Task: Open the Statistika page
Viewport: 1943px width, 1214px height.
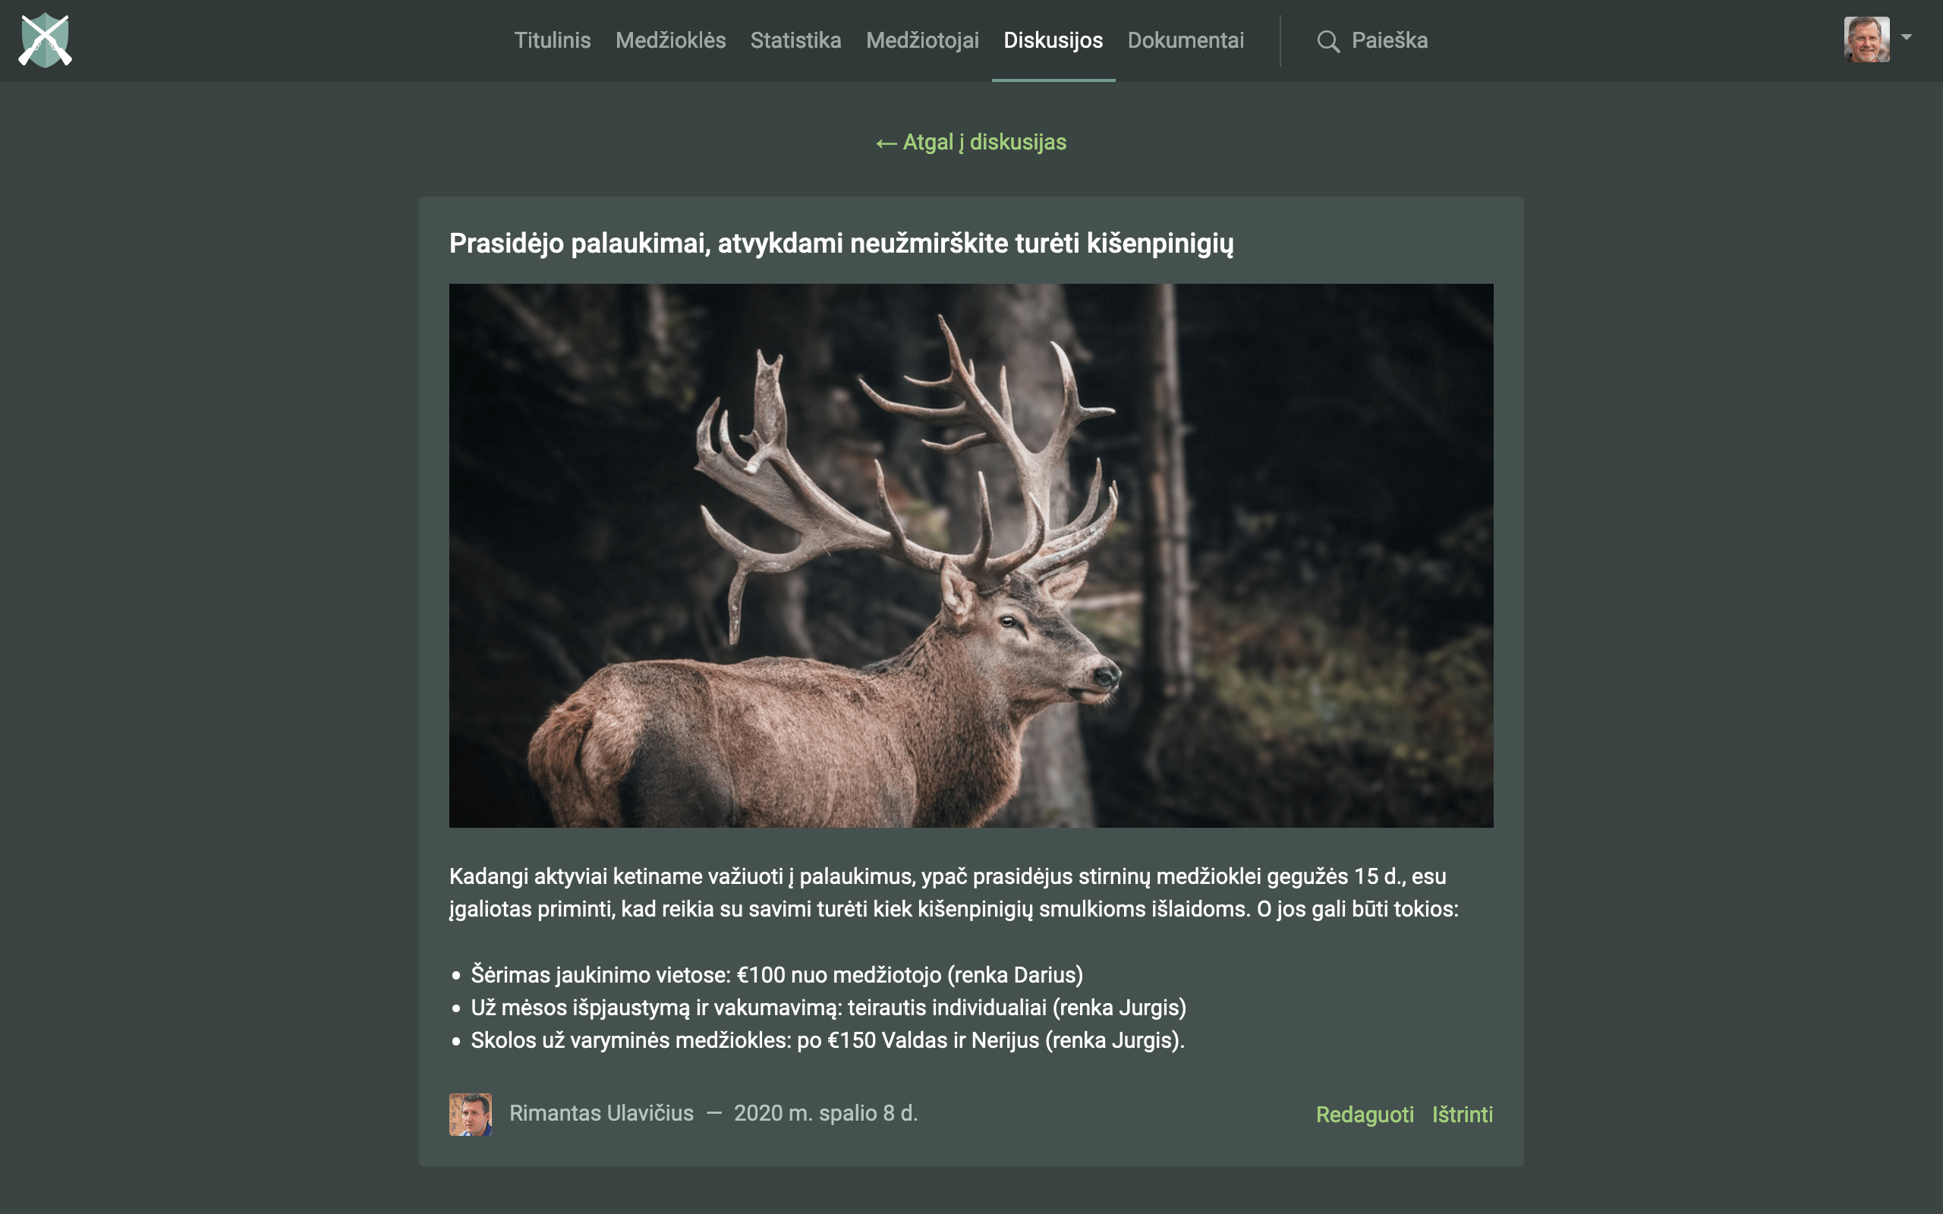Action: click(x=795, y=40)
